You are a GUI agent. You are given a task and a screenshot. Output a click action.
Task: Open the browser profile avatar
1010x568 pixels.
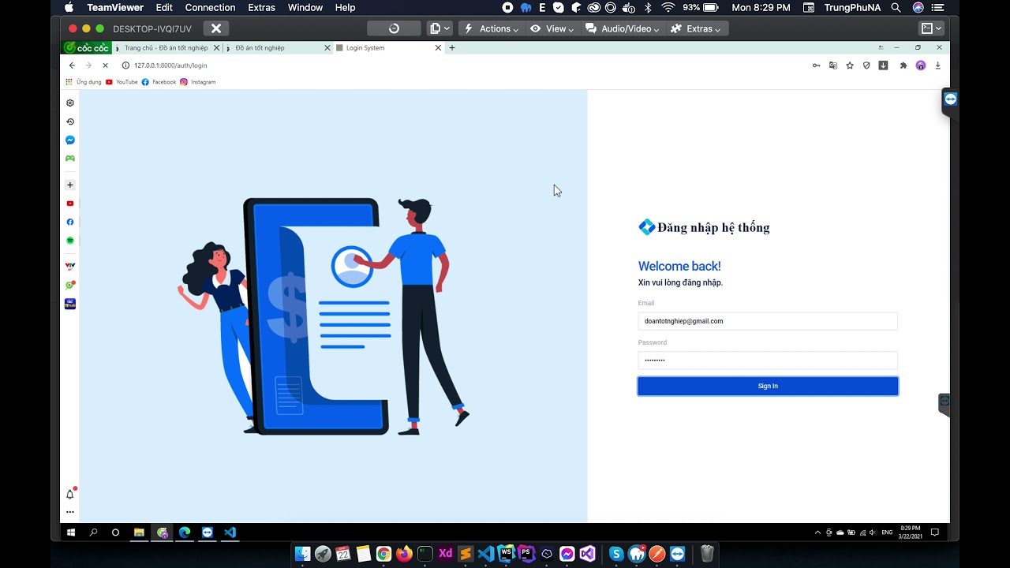[920, 65]
